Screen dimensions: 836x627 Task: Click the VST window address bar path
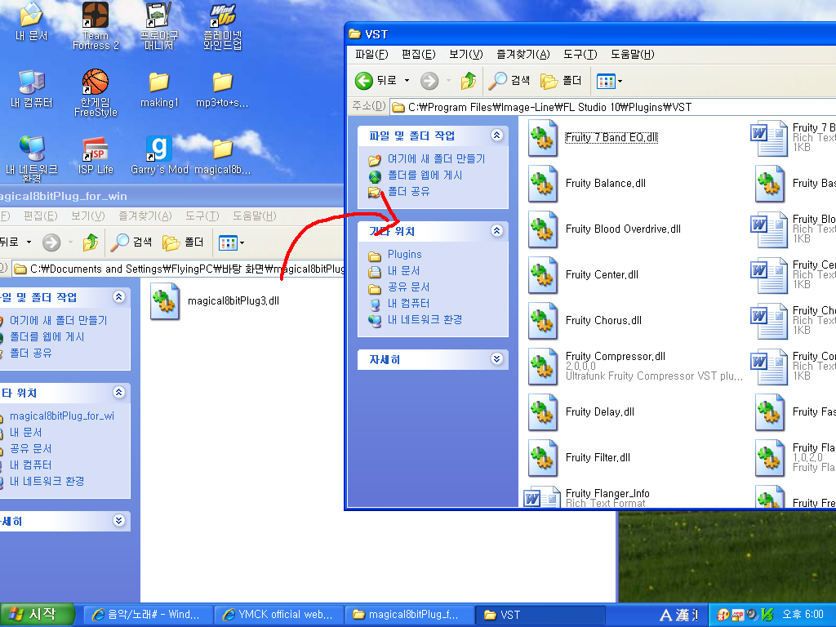click(x=613, y=107)
